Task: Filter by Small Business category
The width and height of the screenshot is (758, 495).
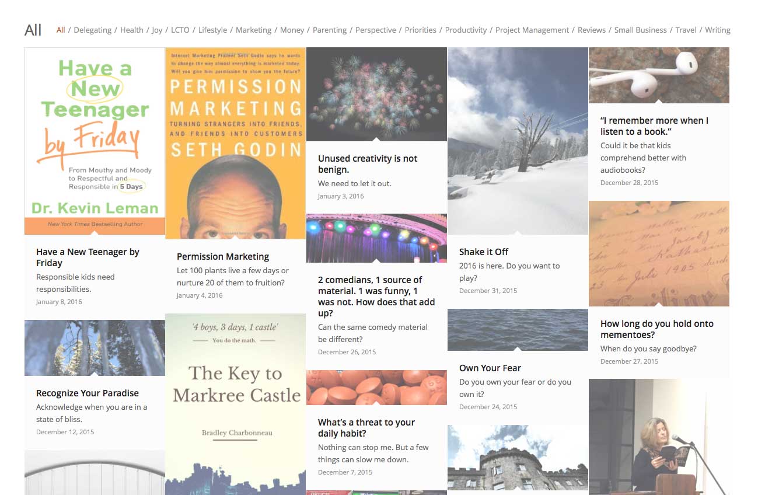Action: pyautogui.click(x=641, y=30)
